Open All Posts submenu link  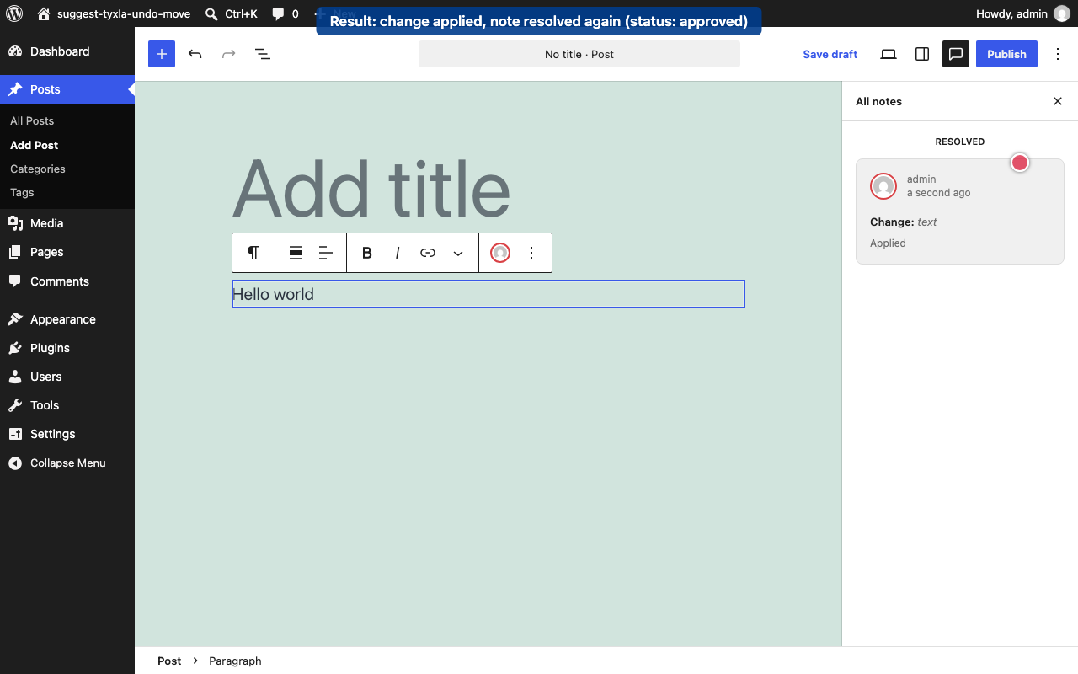pyautogui.click(x=32, y=120)
